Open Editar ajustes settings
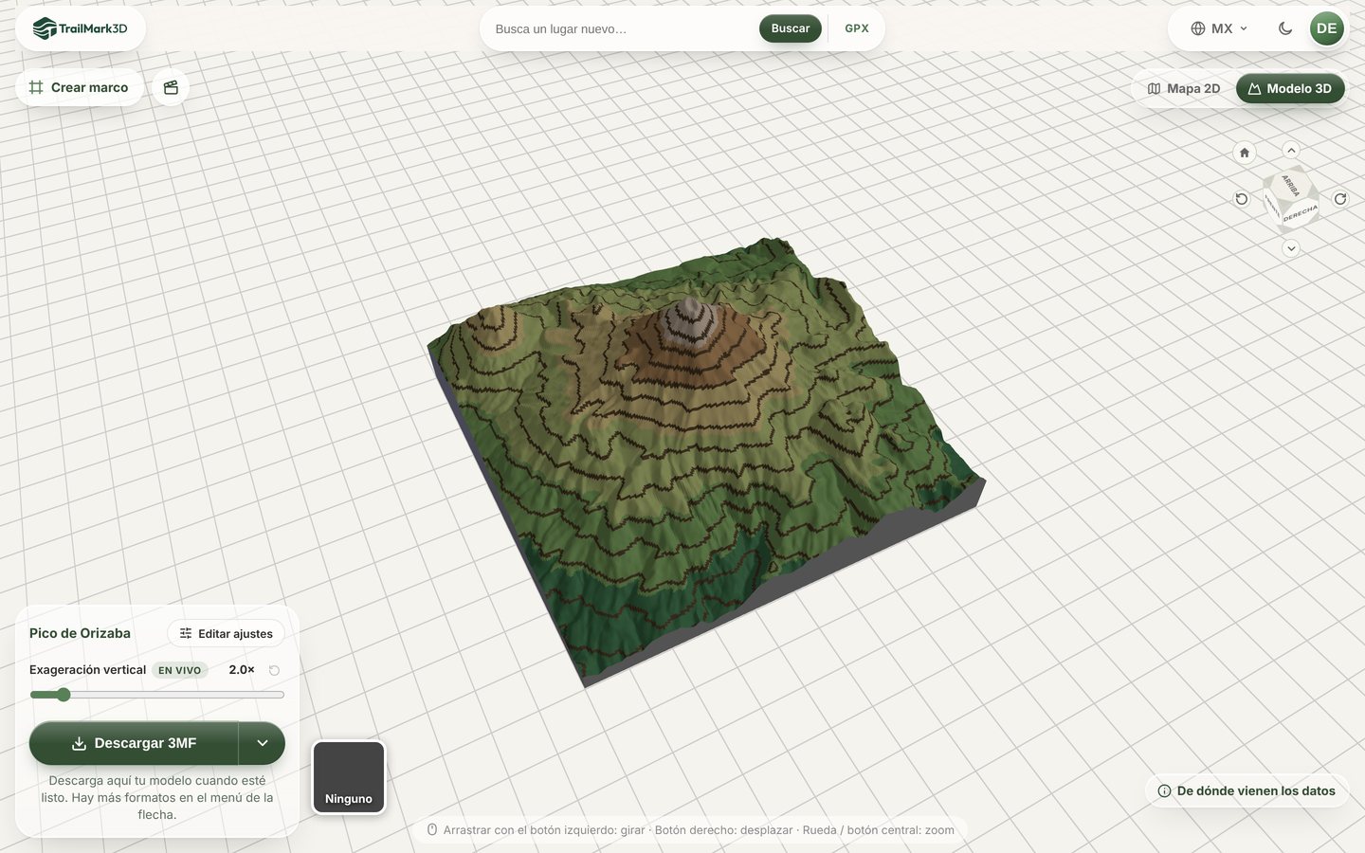Image resolution: width=1365 pixels, height=853 pixels. 227,633
